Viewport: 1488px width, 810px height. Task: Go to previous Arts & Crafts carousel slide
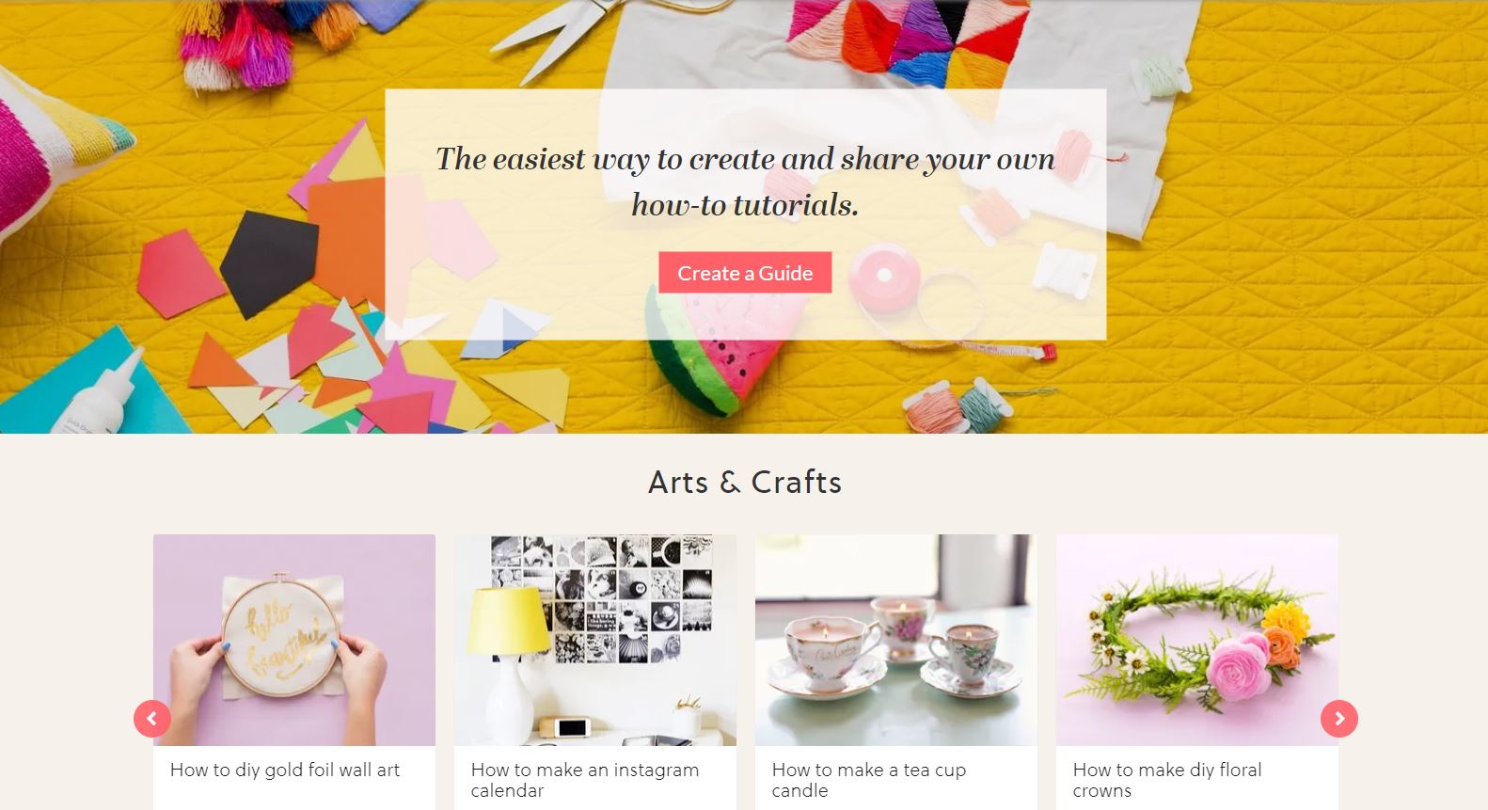(x=152, y=719)
